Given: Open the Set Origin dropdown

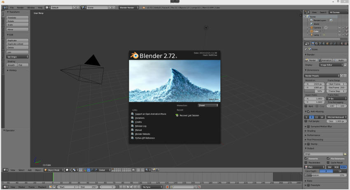Looking at the screenshot, I should click(x=17, y=57).
